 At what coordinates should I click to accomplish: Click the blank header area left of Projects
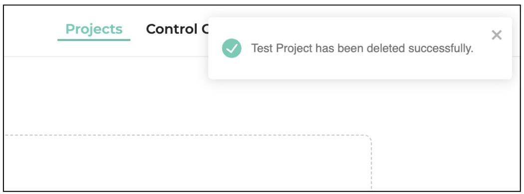click(30, 30)
